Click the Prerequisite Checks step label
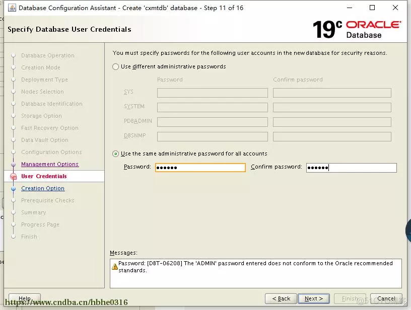This screenshot has width=411, height=310. (x=48, y=200)
